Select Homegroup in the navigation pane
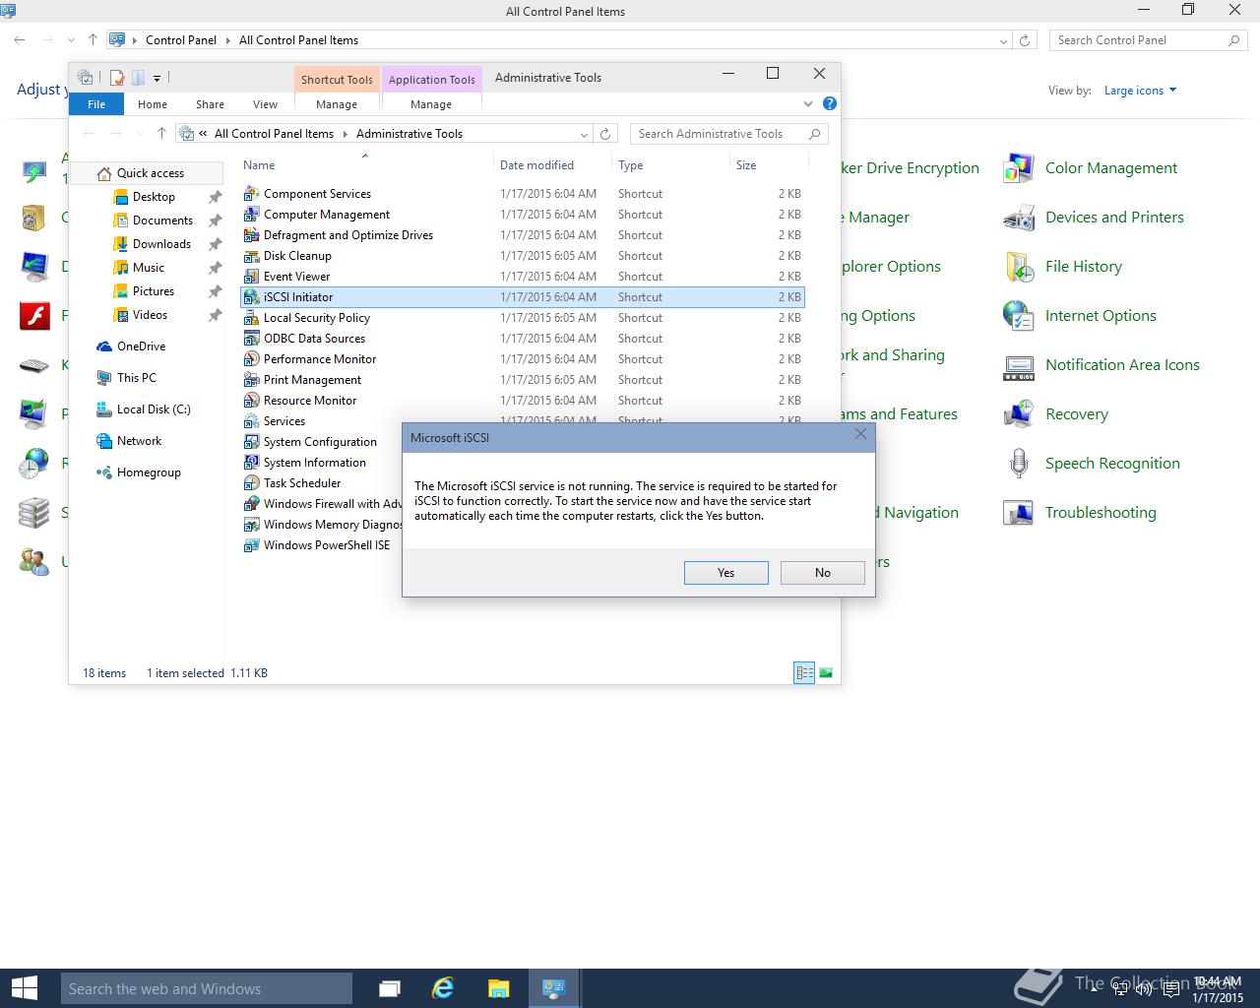 tap(149, 472)
